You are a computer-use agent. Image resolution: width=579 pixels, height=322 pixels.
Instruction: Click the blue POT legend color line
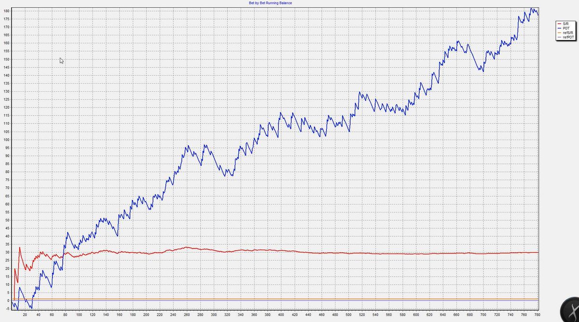[x=559, y=28]
